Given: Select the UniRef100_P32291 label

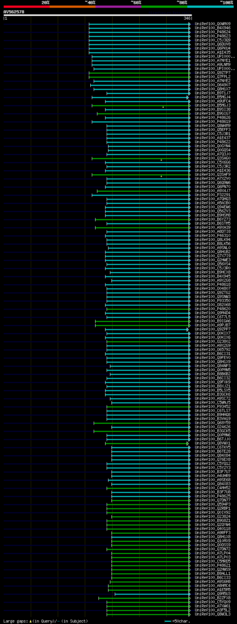Looking at the screenshot, I should click(x=213, y=195).
